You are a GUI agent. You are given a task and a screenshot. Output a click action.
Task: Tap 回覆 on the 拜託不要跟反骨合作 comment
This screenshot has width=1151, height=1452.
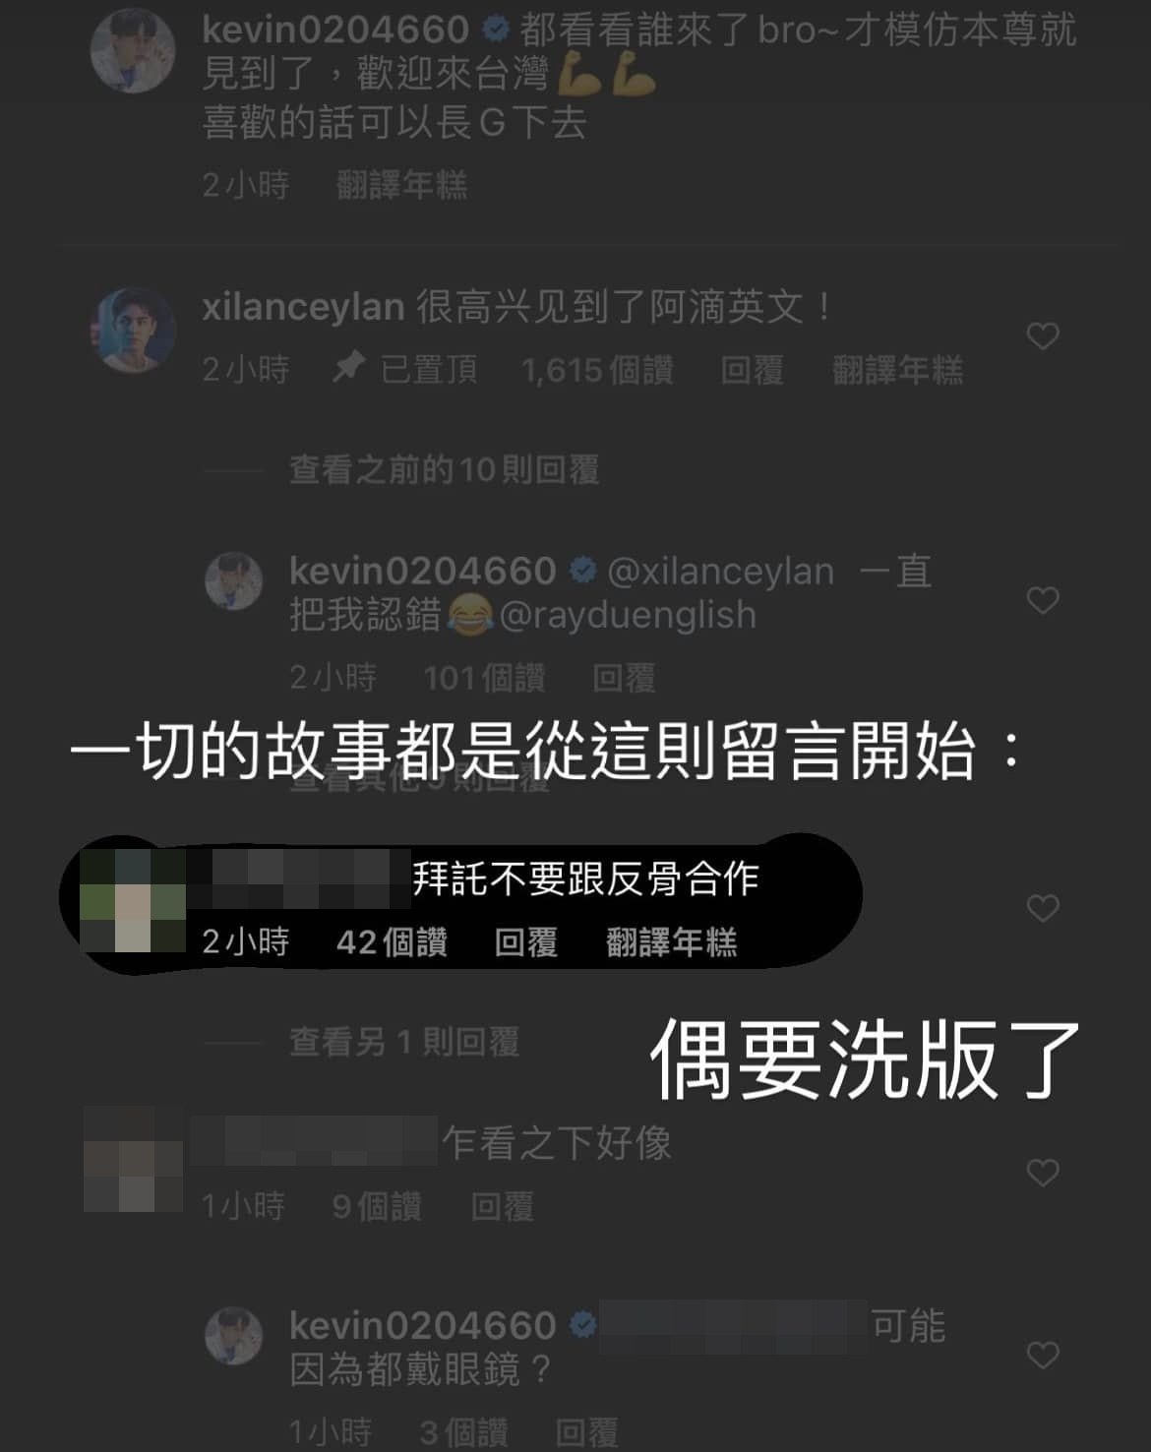[x=526, y=942]
